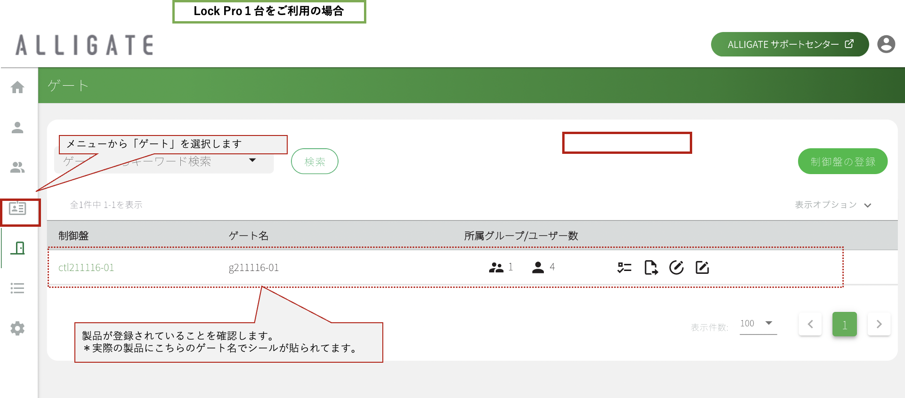This screenshot has height=398, width=905.
Task: Open the list log icon in sidebar
Action: coord(17,288)
